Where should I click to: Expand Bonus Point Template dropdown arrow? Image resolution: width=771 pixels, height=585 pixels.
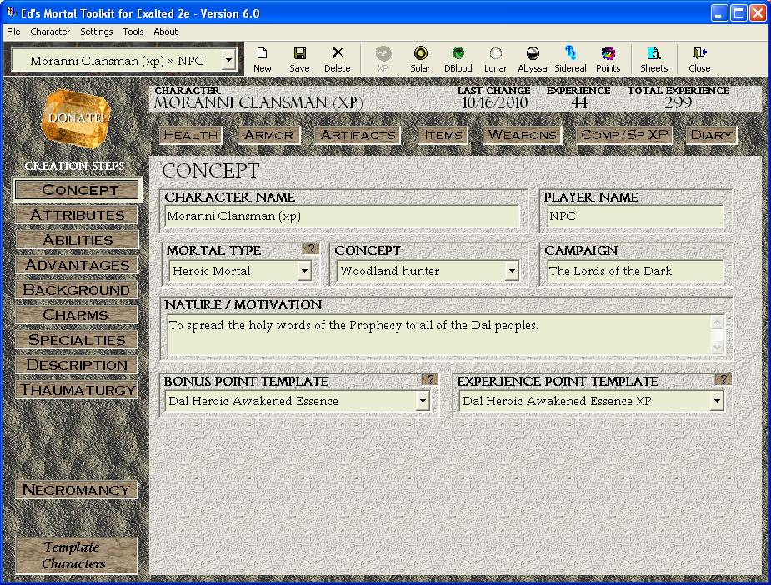(x=423, y=401)
